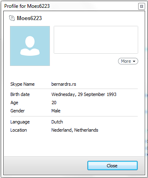The width and height of the screenshot is (148, 178).
Task: Click the Birth date label
Action: [x=20, y=94]
